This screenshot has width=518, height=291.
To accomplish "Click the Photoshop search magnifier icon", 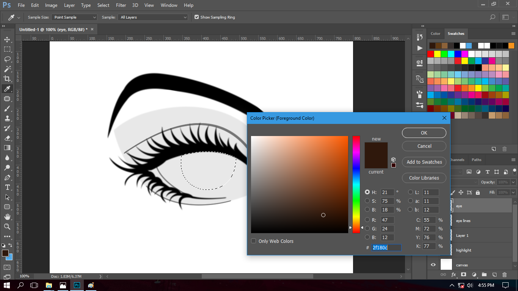I will tap(492, 17).
